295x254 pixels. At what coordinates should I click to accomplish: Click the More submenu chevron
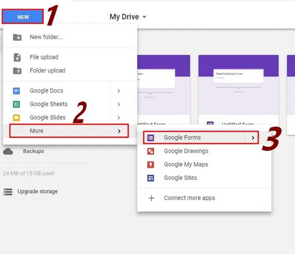[119, 131]
